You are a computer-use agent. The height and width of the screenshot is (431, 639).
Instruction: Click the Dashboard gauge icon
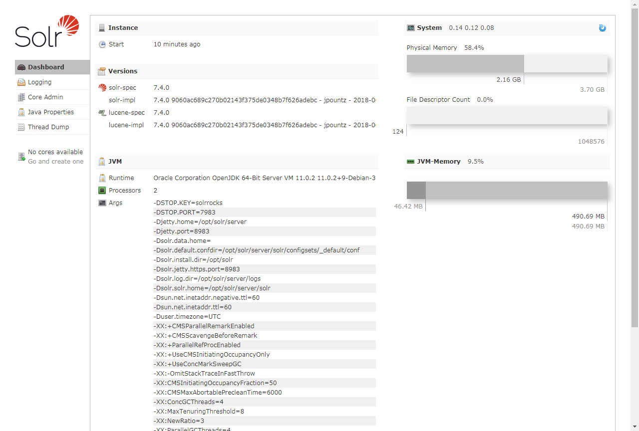click(21, 67)
